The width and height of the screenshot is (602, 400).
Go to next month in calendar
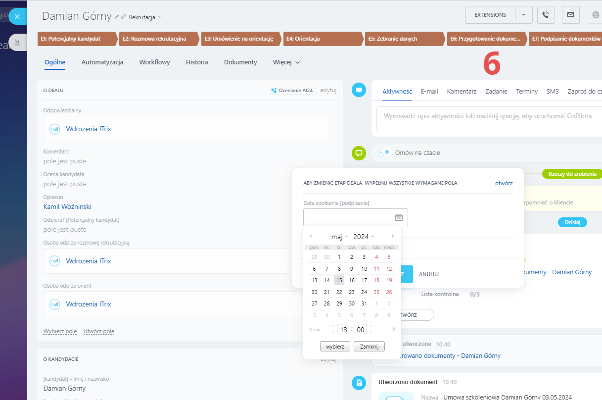[393, 236]
